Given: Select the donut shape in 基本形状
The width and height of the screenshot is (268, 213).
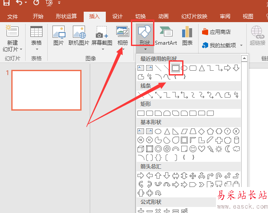Looking at the screenshot, I should tap(158, 149).
